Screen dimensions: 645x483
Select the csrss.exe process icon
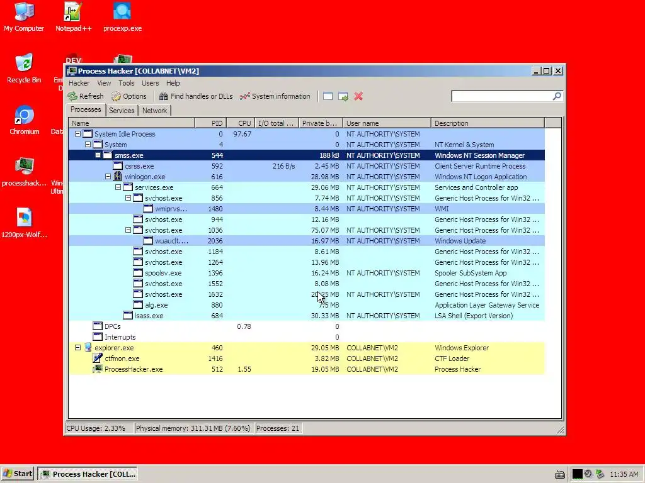pos(118,166)
